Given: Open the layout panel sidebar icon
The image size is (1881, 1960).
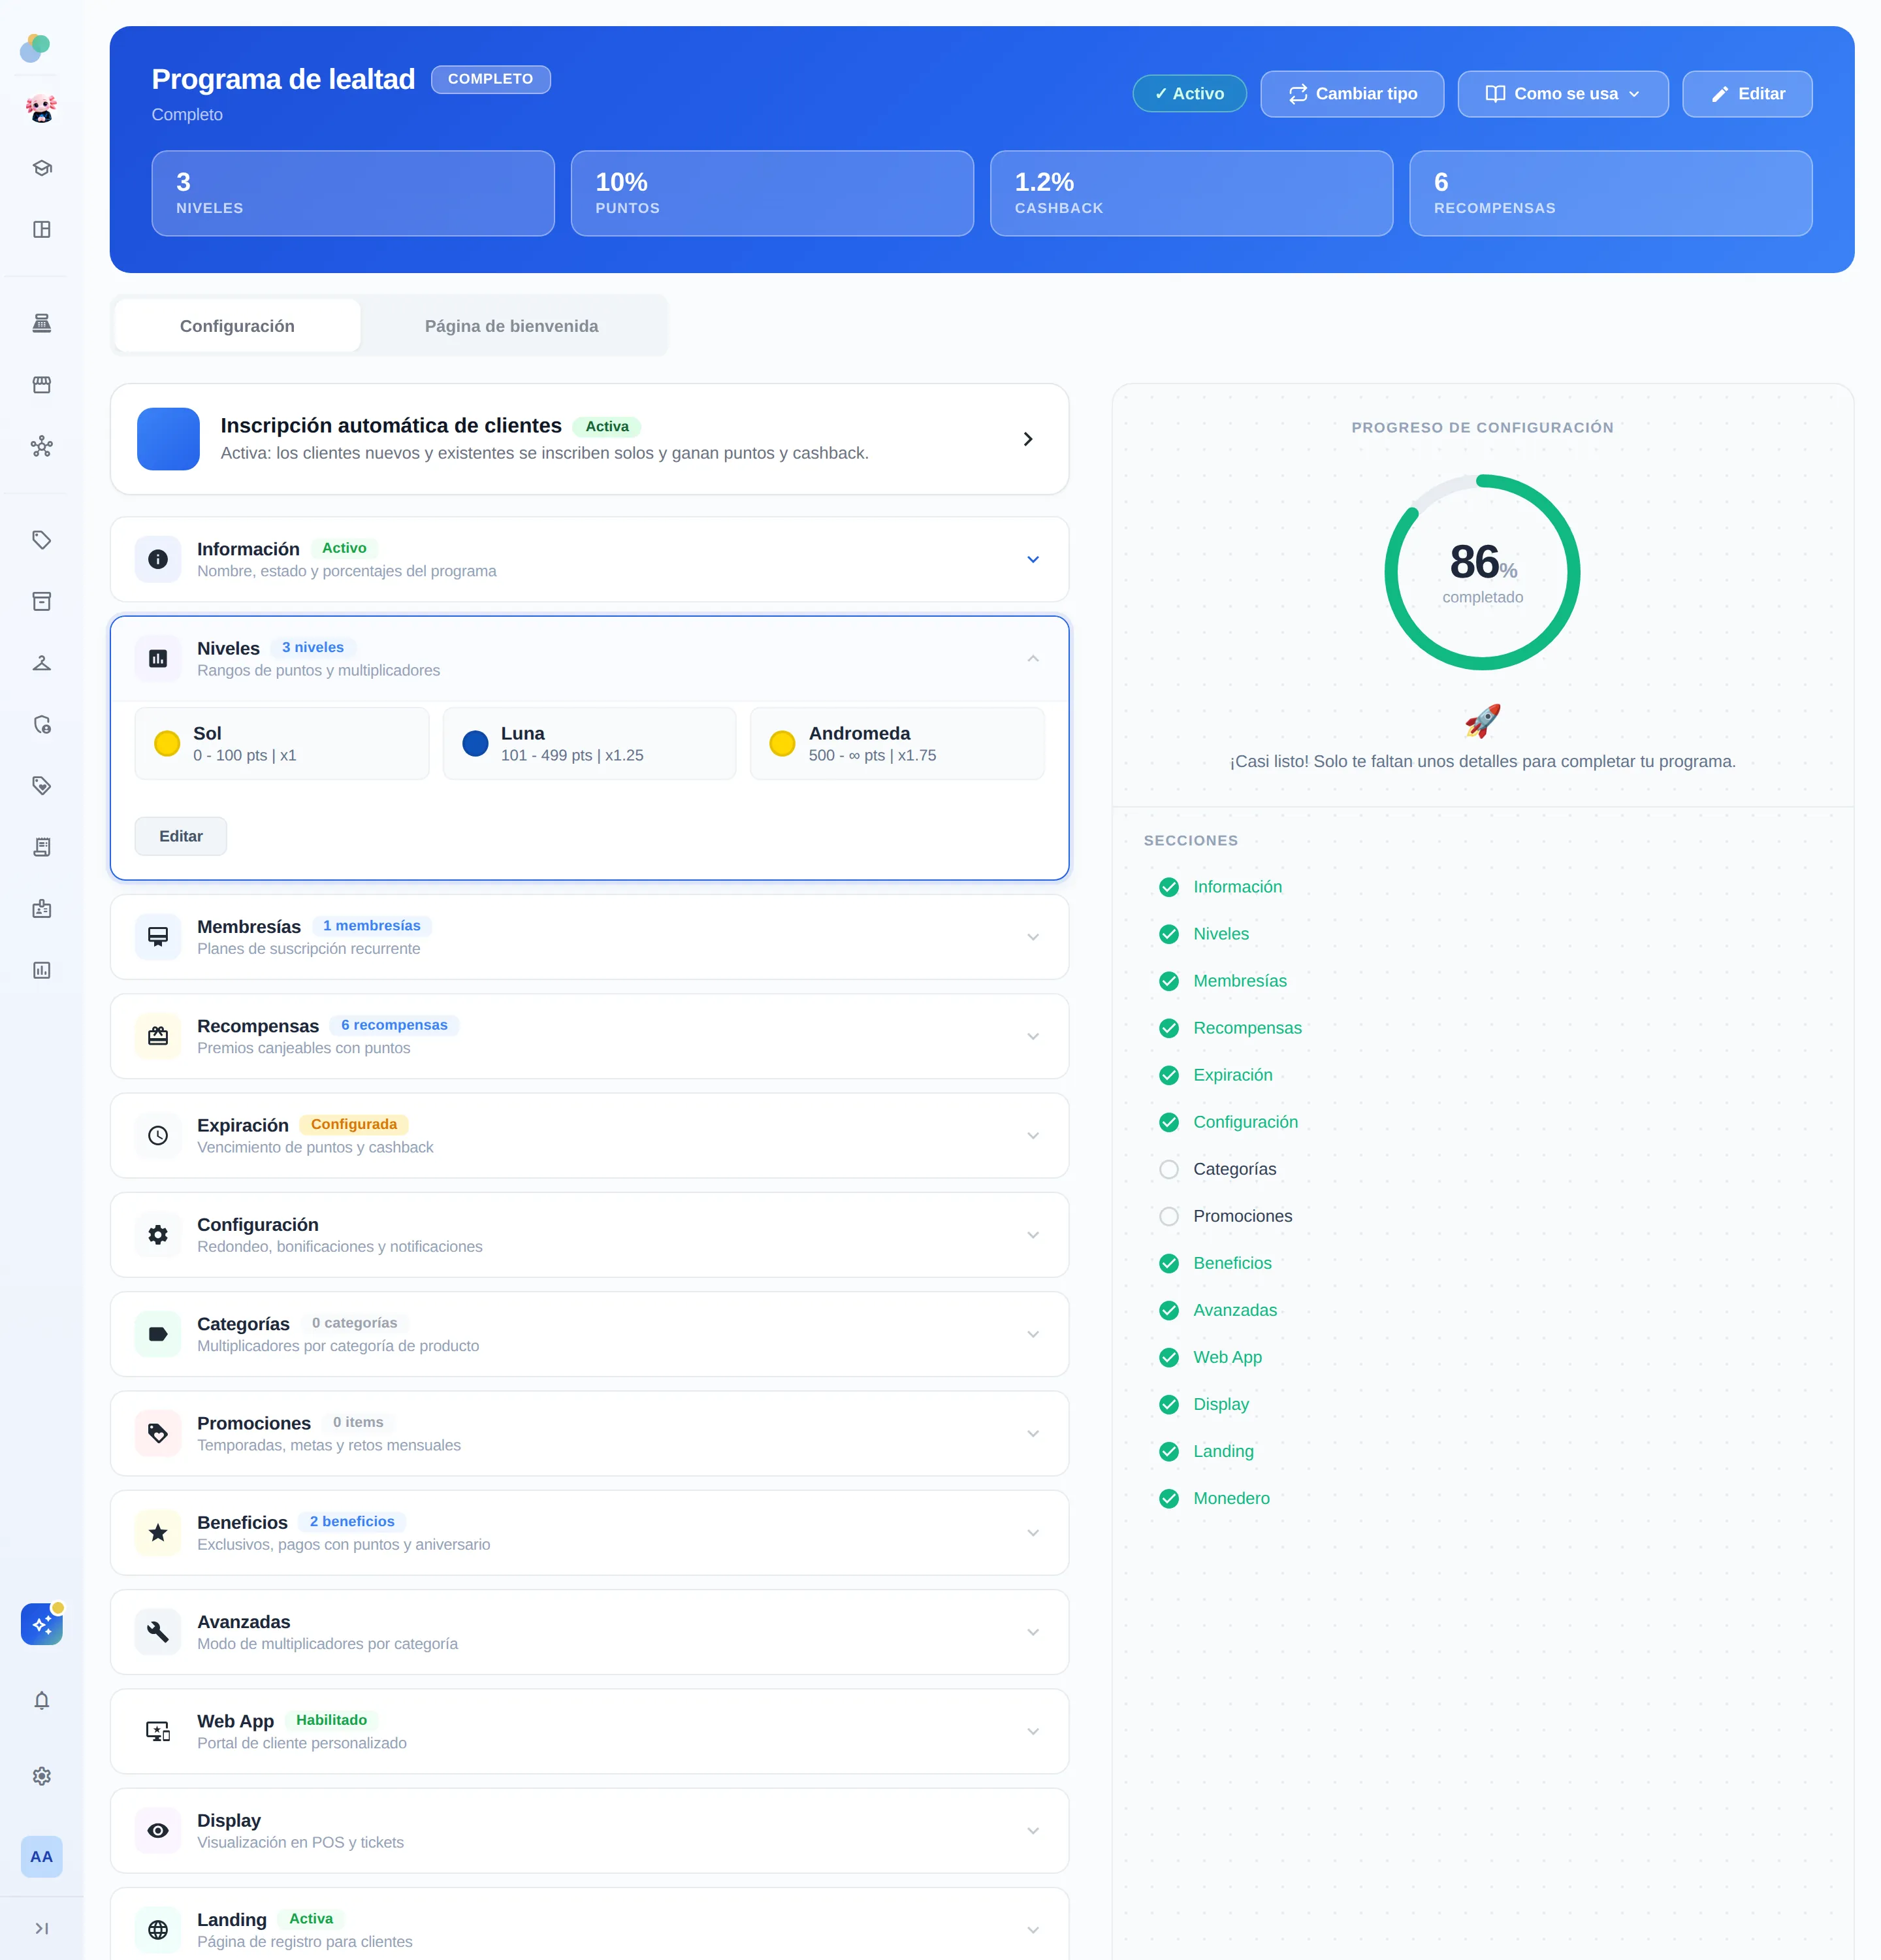Looking at the screenshot, I should 41,230.
